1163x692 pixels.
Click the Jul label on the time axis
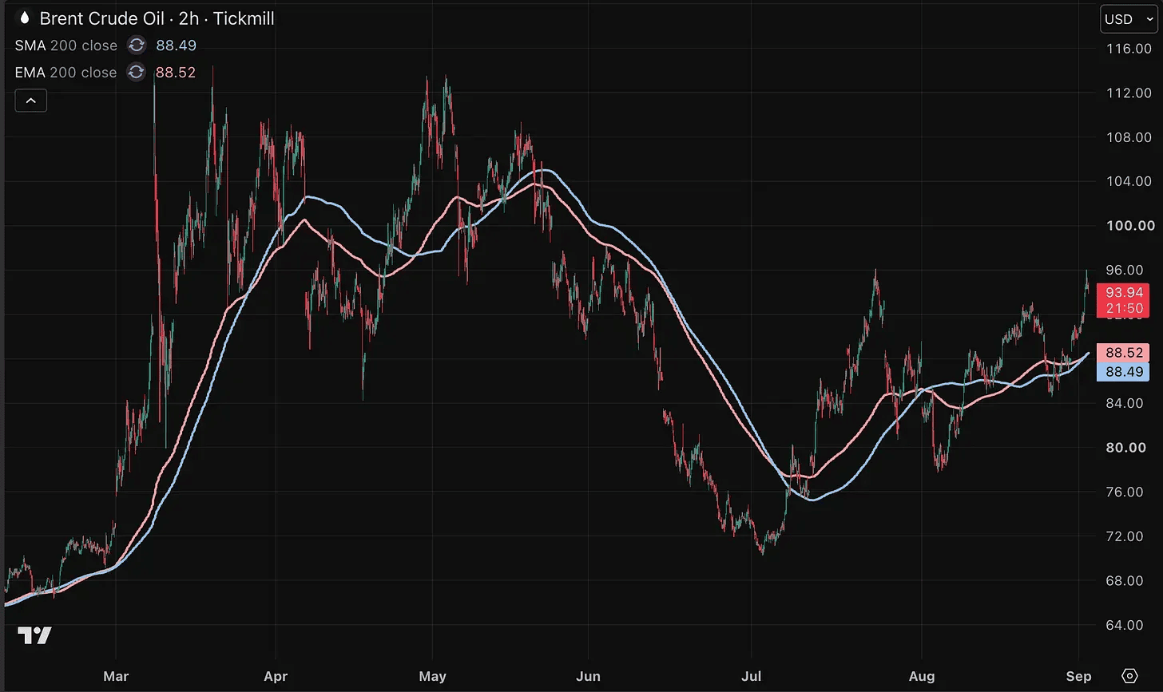[751, 676]
